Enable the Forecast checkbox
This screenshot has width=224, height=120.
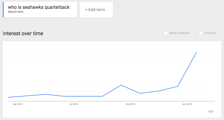201,33
